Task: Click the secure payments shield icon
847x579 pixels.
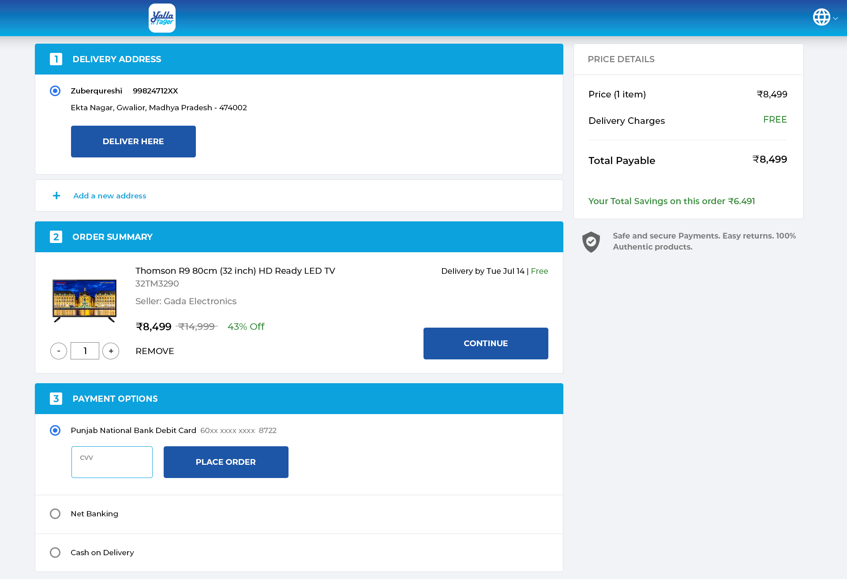Action: (x=591, y=242)
